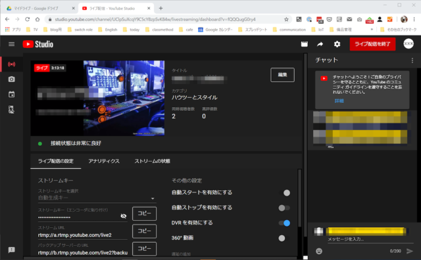Viewport: 421px width, 260px height.
Task: Open the switch role bookmark folder
Action: pos(80,30)
